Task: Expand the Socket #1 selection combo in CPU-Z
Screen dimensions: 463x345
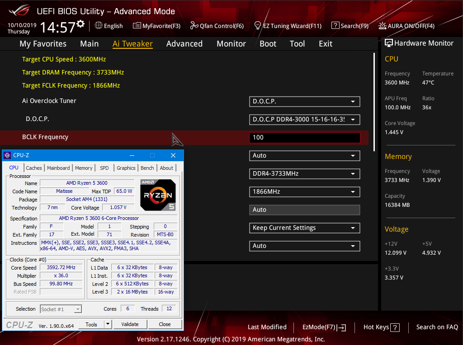Action: tap(78, 309)
